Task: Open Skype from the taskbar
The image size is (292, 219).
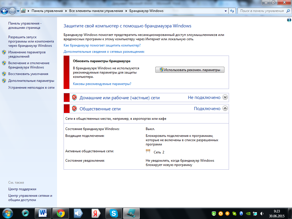Action: pos(114,213)
